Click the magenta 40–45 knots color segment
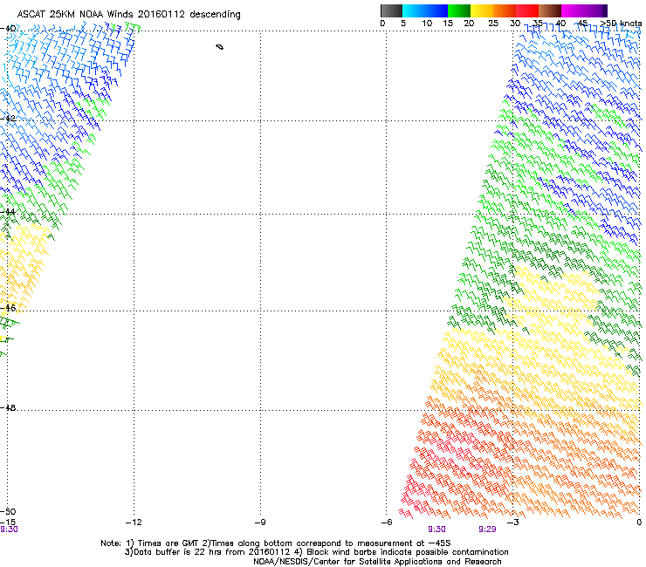Viewport: 646px width, 567px height. [573, 10]
